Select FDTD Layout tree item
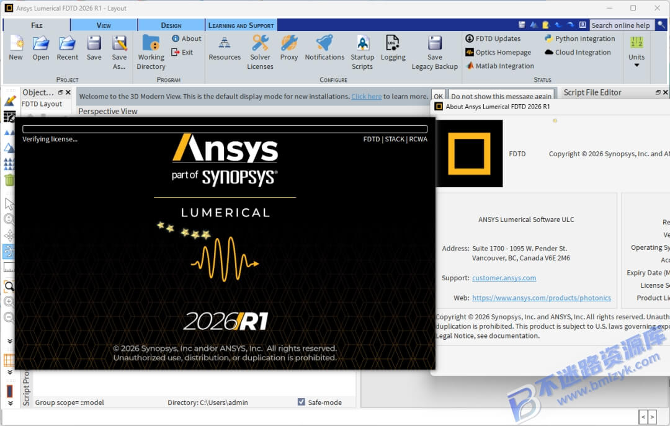Screen dimensions: 670x426 pos(42,104)
